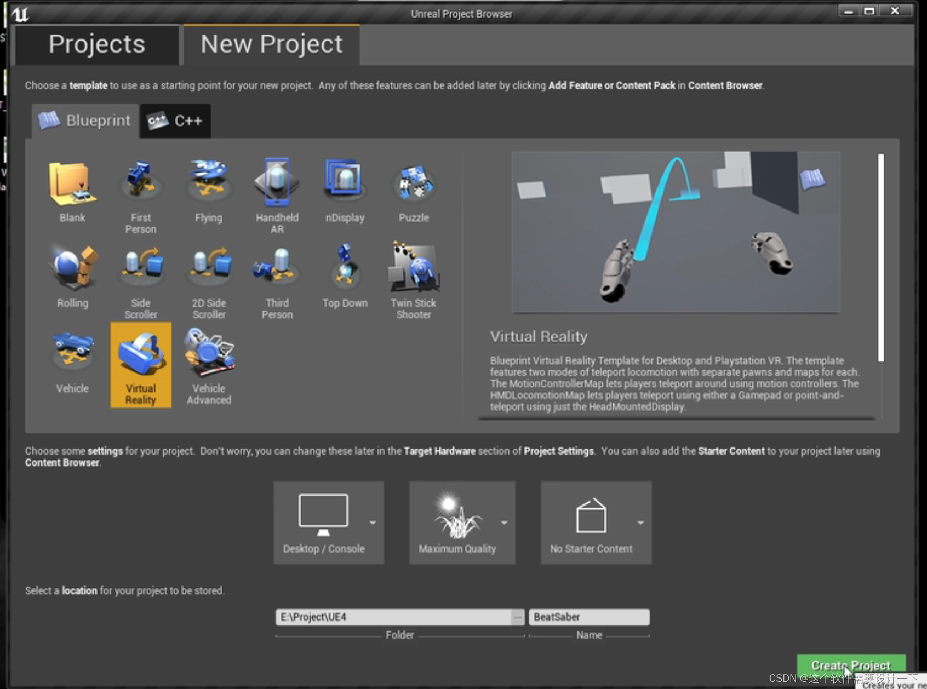Screen dimensions: 927x689
Task: Click dropdown arrow beside Desktop / Console
Action: click(x=373, y=523)
